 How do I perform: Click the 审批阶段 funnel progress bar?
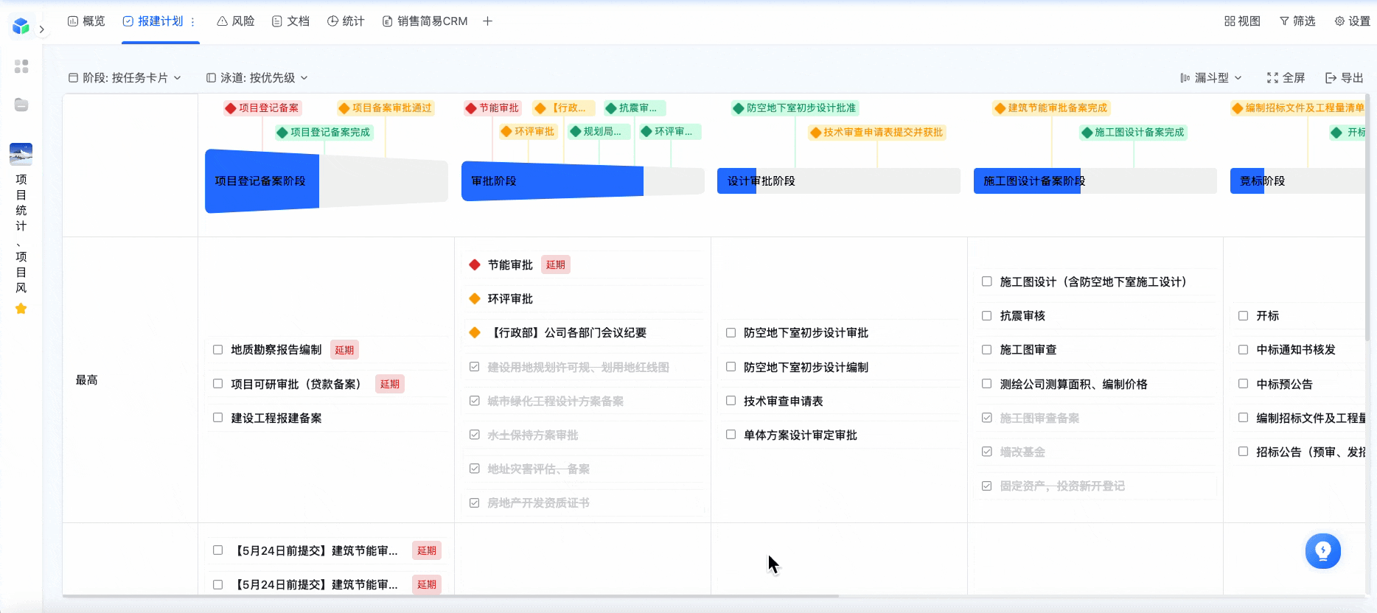click(582, 181)
